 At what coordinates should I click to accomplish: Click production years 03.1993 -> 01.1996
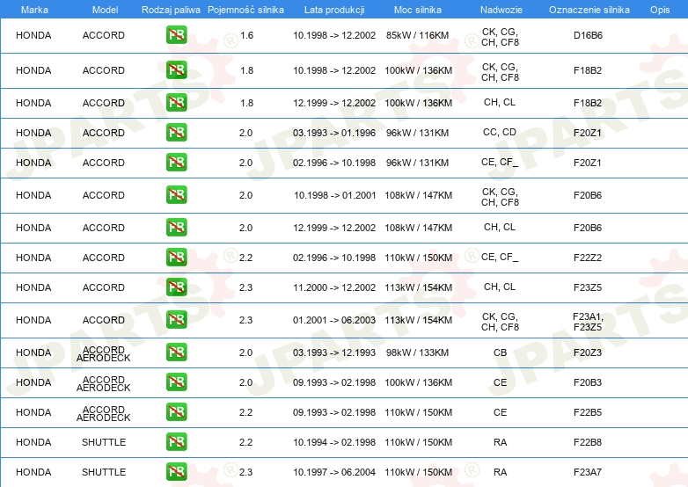(334, 133)
